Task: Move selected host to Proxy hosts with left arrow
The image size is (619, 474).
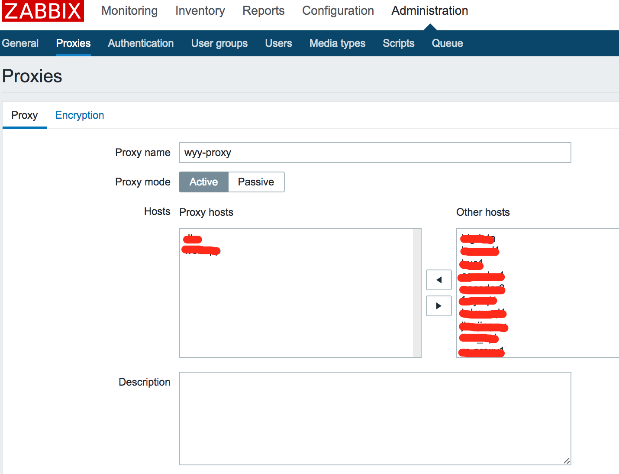Action: [439, 280]
